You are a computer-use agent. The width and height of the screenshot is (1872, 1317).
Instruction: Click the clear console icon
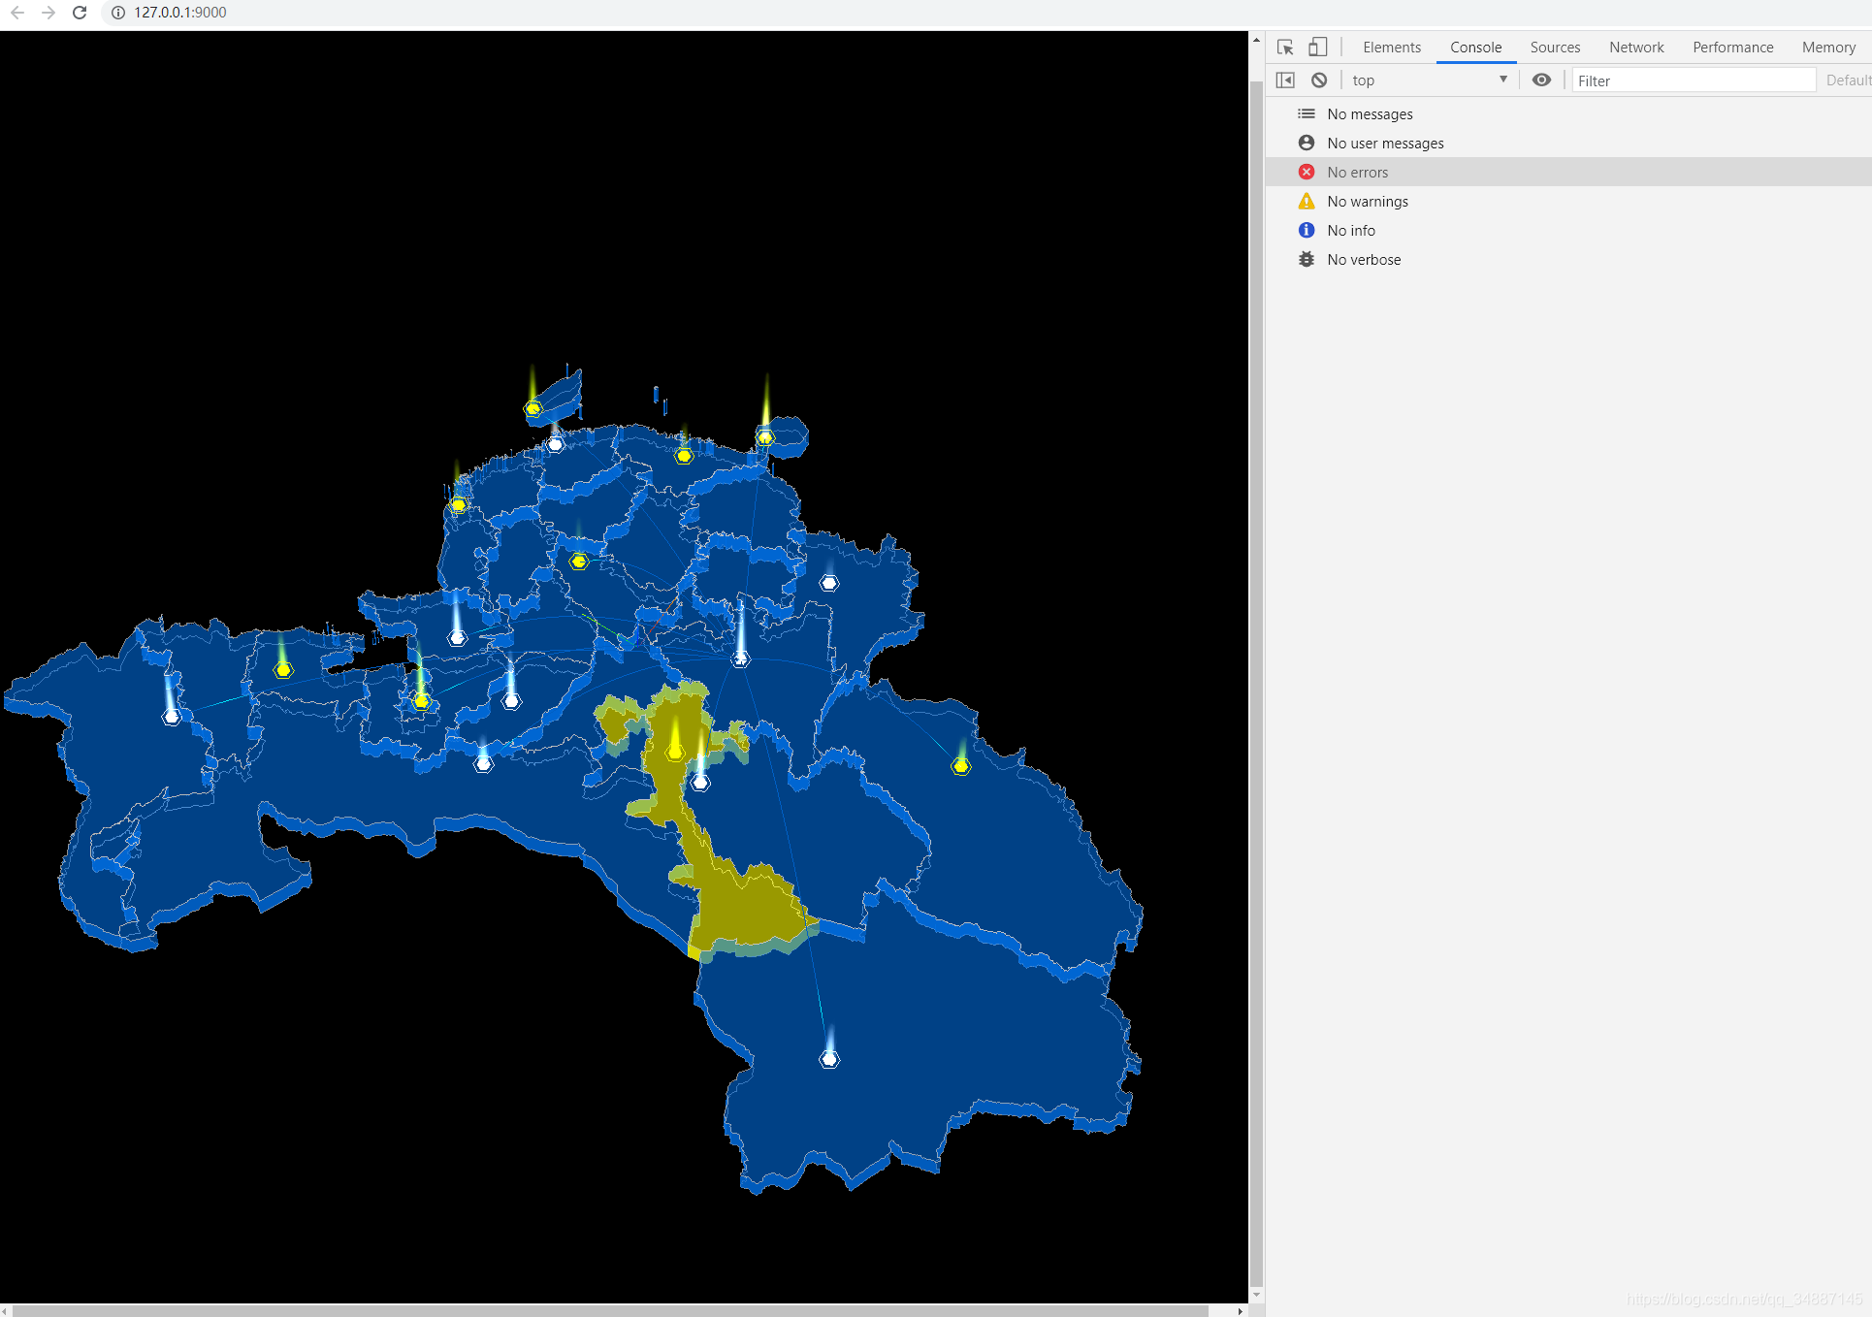click(x=1319, y=80)
